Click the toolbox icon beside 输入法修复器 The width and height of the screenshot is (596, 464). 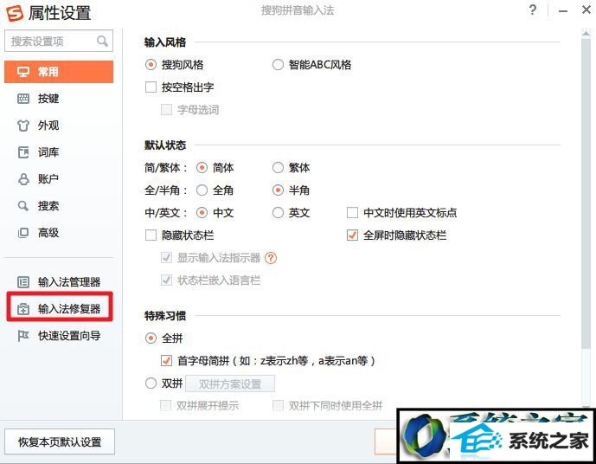tap(23, 309)
